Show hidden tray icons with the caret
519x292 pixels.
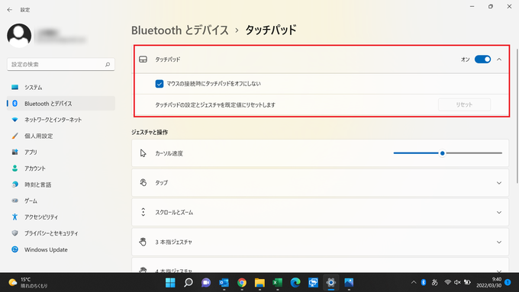point(414,282)
